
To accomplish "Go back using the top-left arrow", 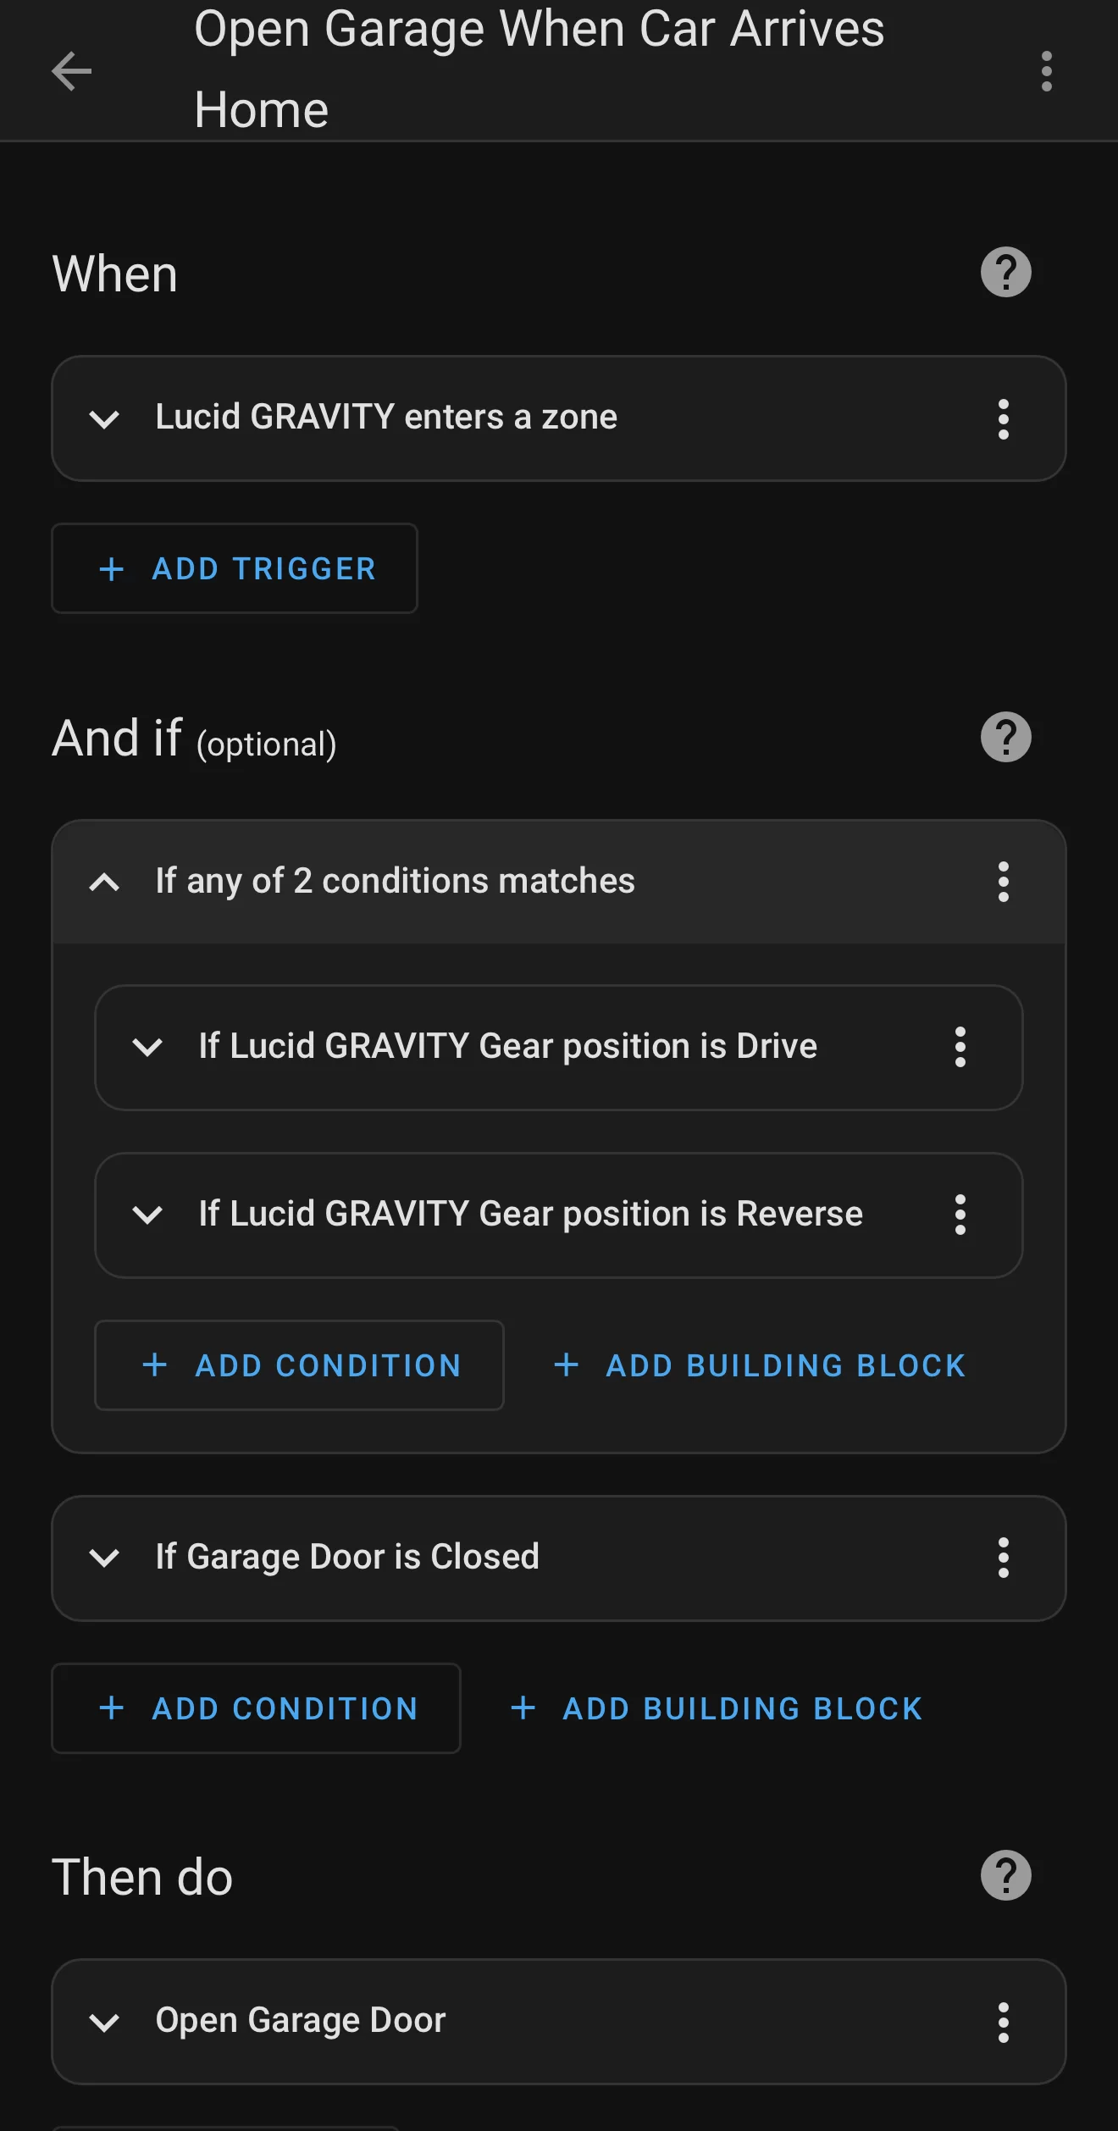I will (x=72, y=71).
